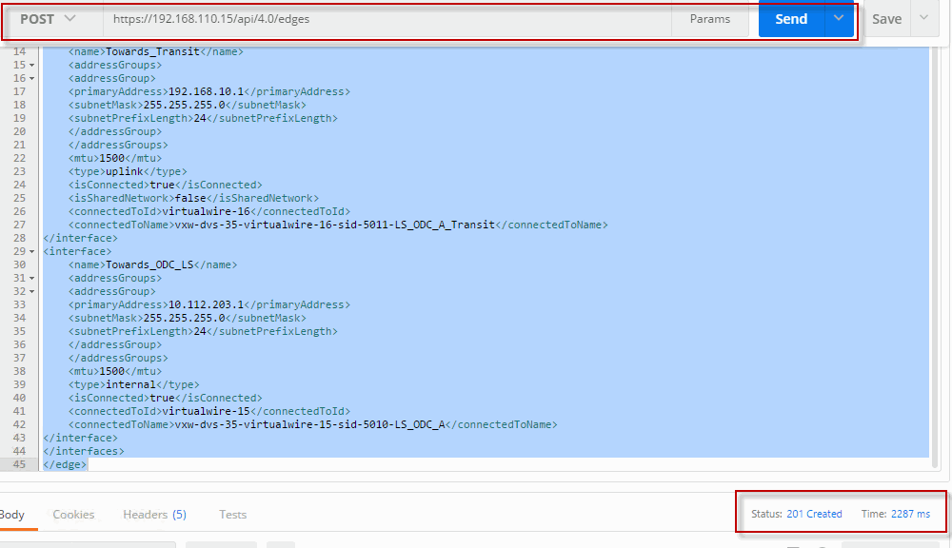Send the API request
Image resolution: width=952 pixels, height=548 pixels.
point(790,19)
